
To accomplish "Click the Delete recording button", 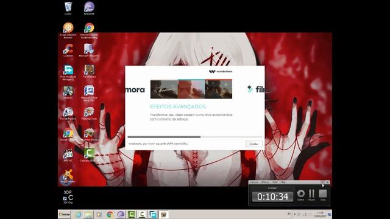I will tap(300, 195).
